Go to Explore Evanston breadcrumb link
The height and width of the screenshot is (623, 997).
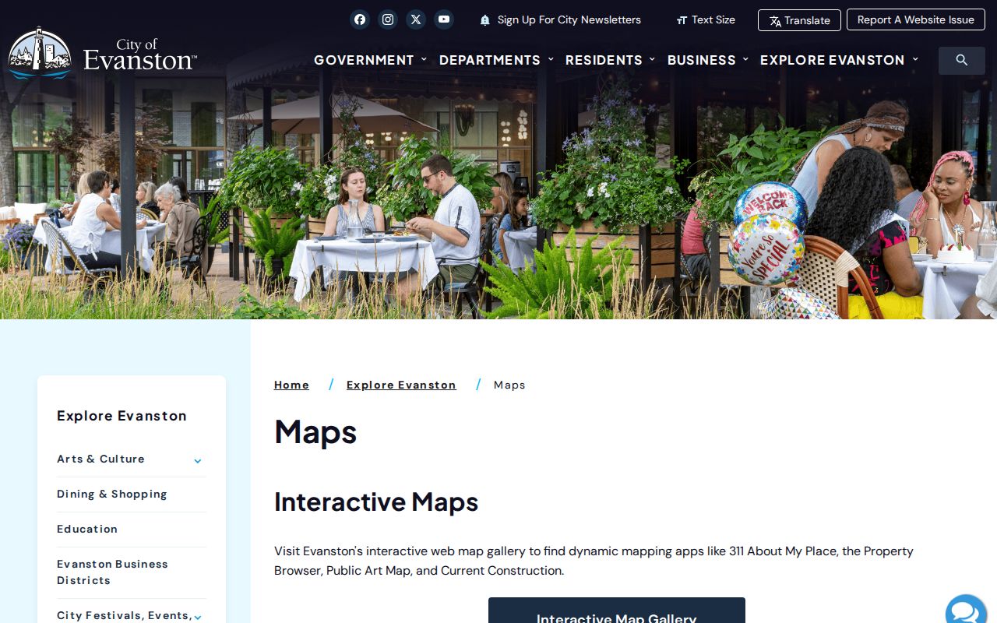401,385
